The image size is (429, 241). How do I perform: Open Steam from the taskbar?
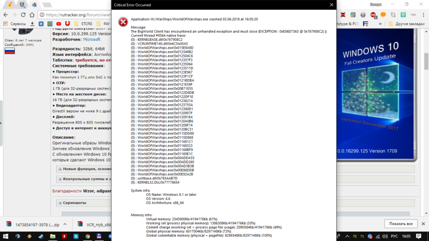point(41,236)
